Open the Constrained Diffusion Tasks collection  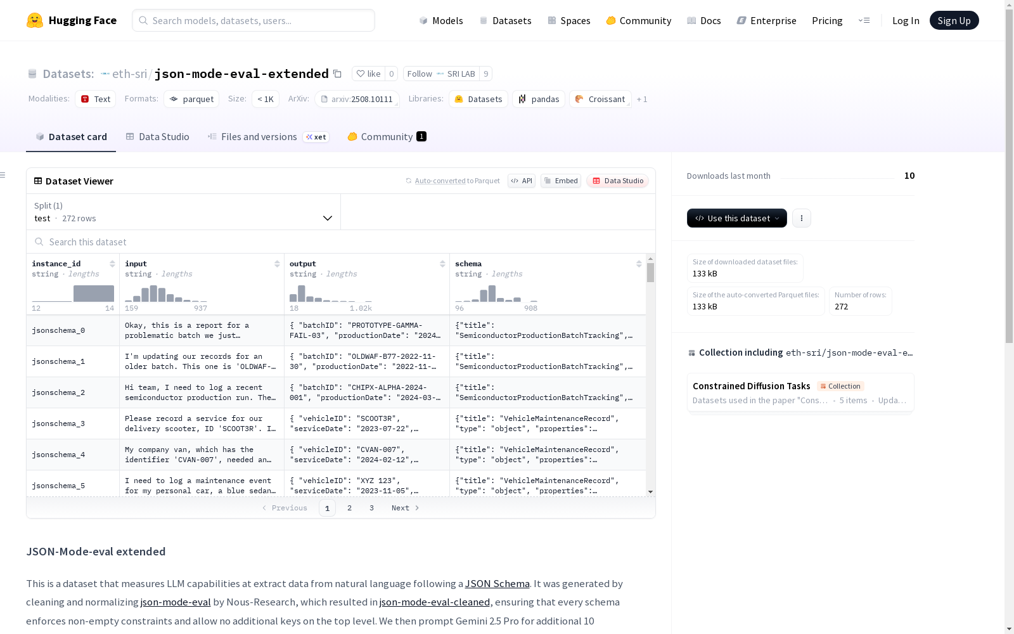tap(800, 392)
